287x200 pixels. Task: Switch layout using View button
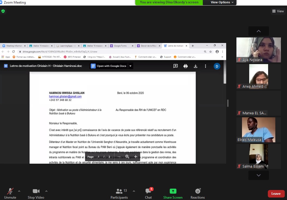click(x=278, y=11)
